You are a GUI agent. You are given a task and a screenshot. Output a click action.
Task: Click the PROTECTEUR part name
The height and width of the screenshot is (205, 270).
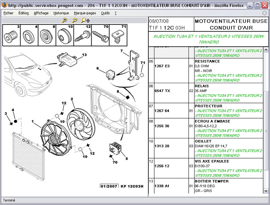(209, 106)
